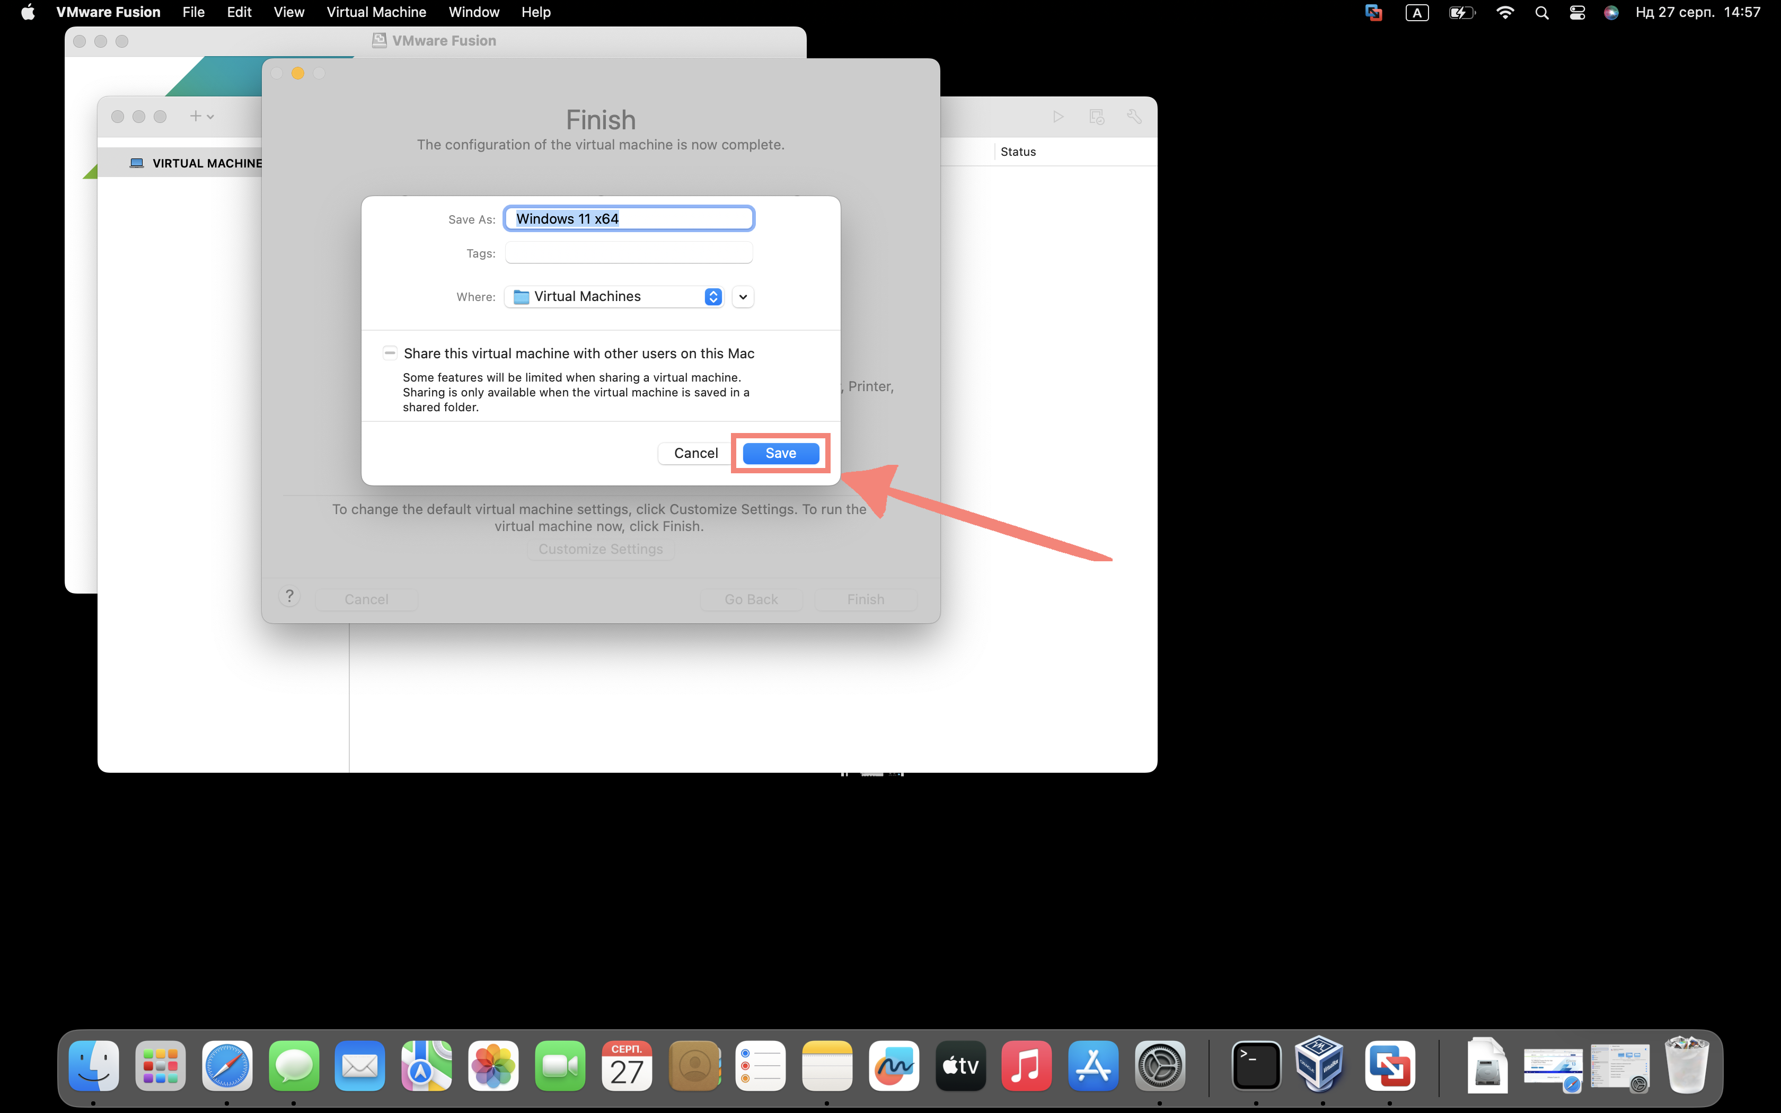Screen dimensions: 1781x1113
Task: Open the View menu
Action: click(x=289, y=12)
